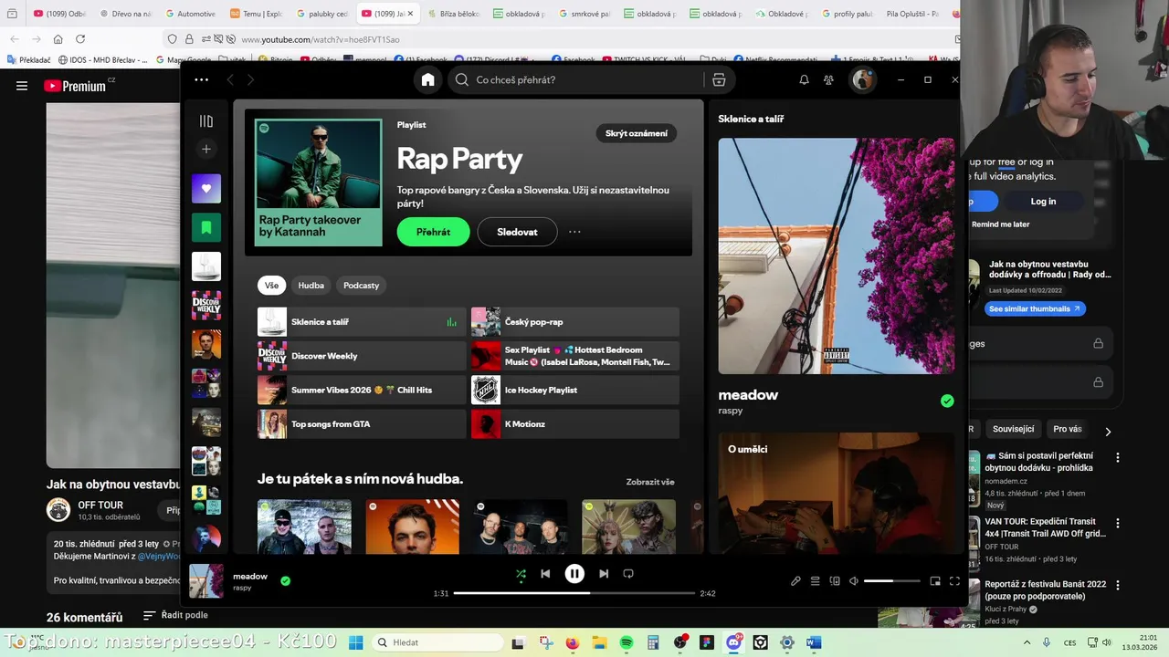Click Zobrazit vše link

point(650,482)
